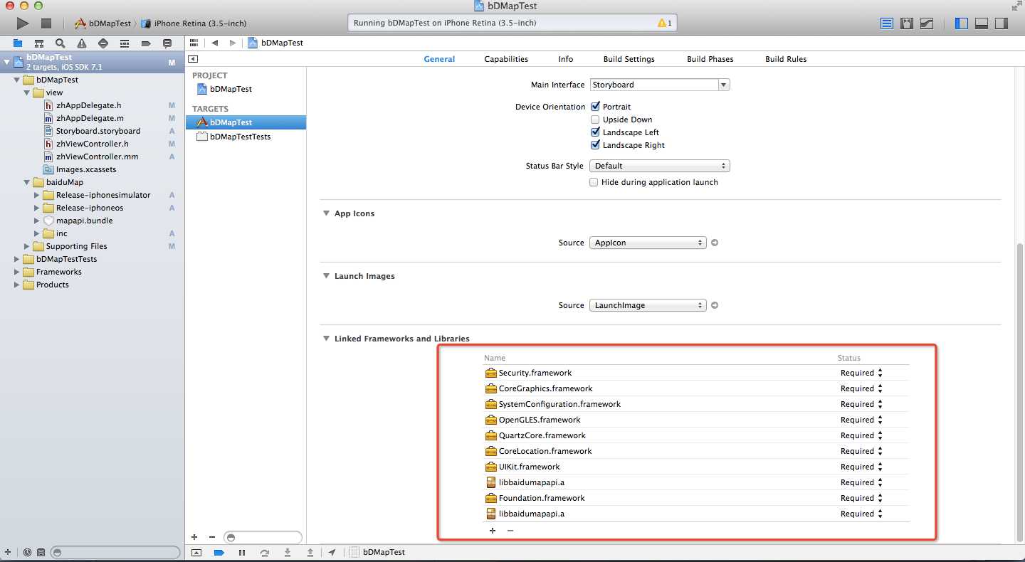
Task: Open the Breakpoint navigator
Action: pyautogui.click(x=146, y=43)
